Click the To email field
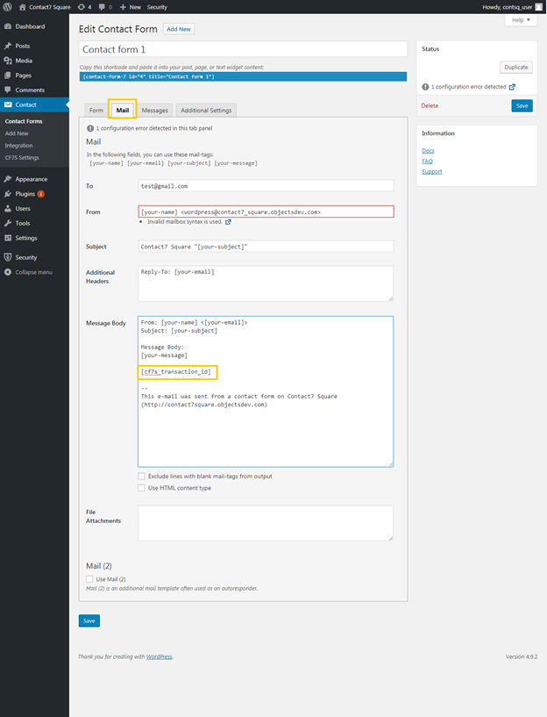547x717 pixels. (x=266, y=186)
